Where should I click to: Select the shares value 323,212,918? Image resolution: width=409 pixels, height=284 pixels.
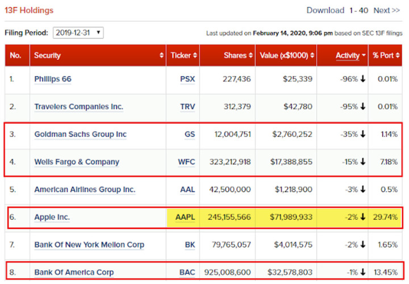click(230, 162)
